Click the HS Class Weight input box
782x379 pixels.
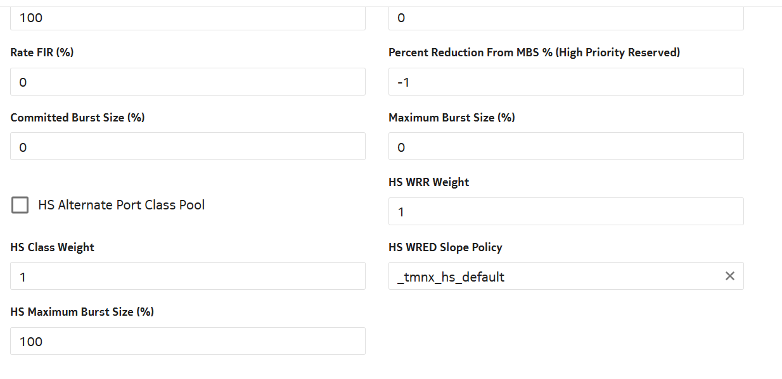pyautogui.click(x=188, y=276)
